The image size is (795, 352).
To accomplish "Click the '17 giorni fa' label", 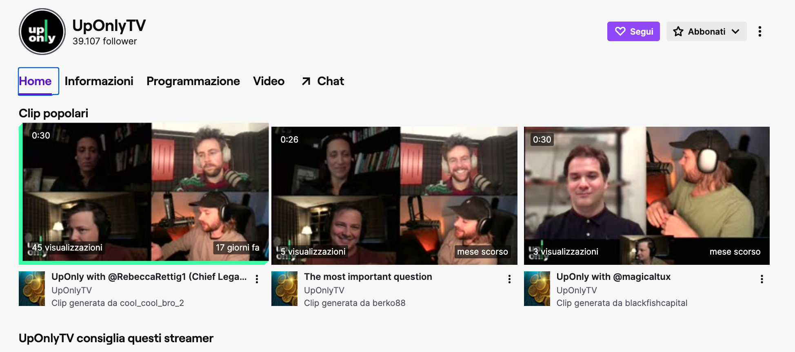I will [x=238, y=248].
